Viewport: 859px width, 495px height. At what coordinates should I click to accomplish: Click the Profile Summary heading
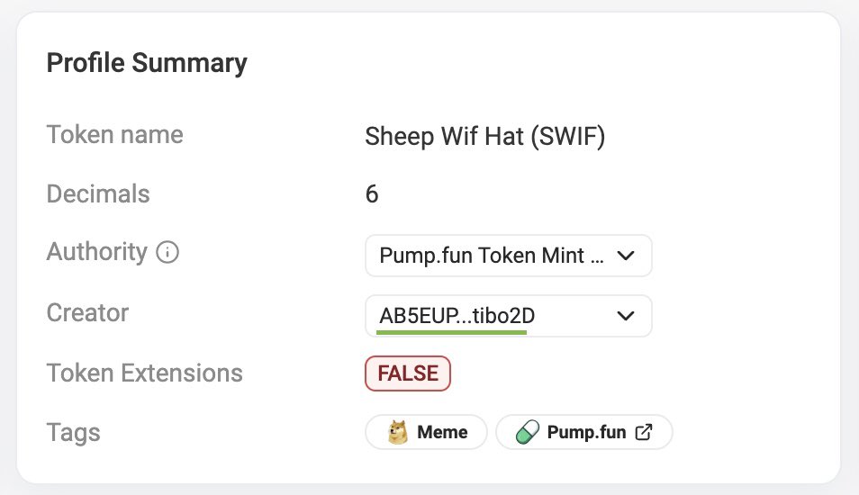pos(146,63)
